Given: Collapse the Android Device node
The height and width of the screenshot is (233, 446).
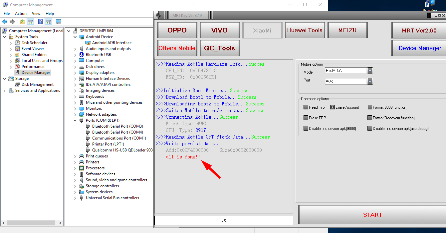Looking at the screenshot, I should tap(75, 37).
